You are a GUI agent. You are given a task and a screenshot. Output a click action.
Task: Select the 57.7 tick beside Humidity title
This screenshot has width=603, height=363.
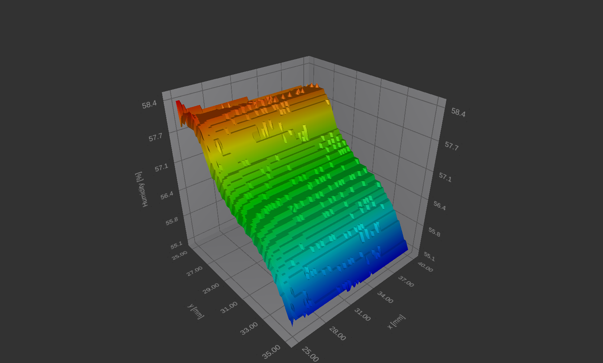click(156, 138)
